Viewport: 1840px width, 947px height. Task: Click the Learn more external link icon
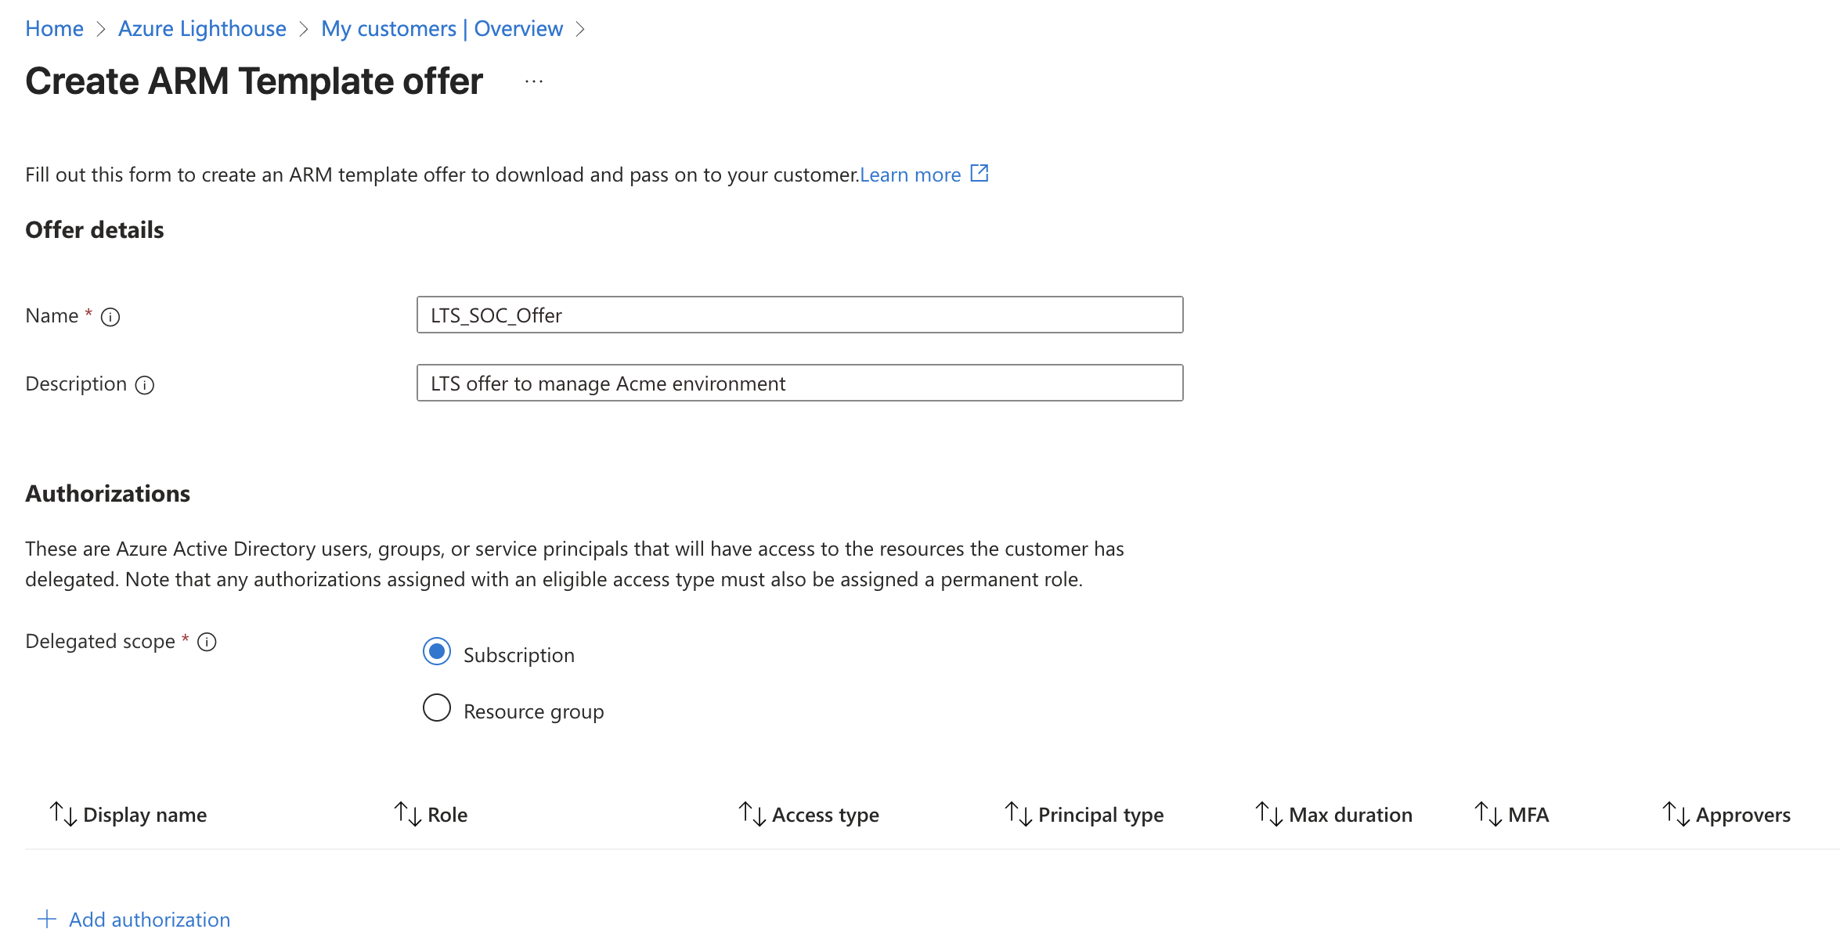pos(979,174)
